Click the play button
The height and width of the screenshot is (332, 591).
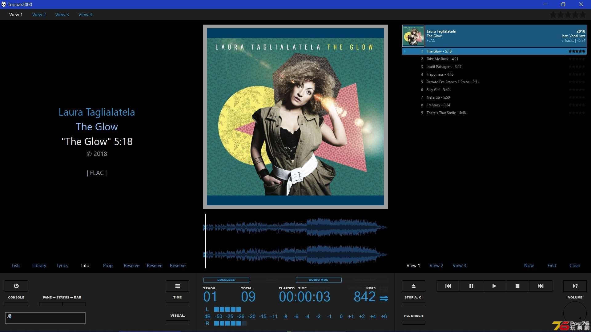click(494, 286)
